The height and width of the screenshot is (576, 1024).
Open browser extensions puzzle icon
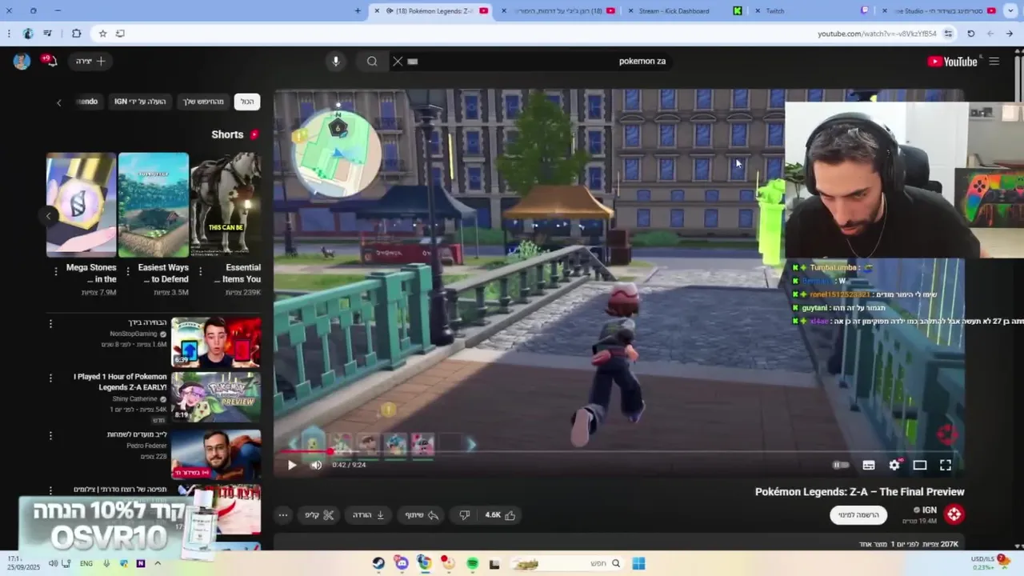pos(76,34)
